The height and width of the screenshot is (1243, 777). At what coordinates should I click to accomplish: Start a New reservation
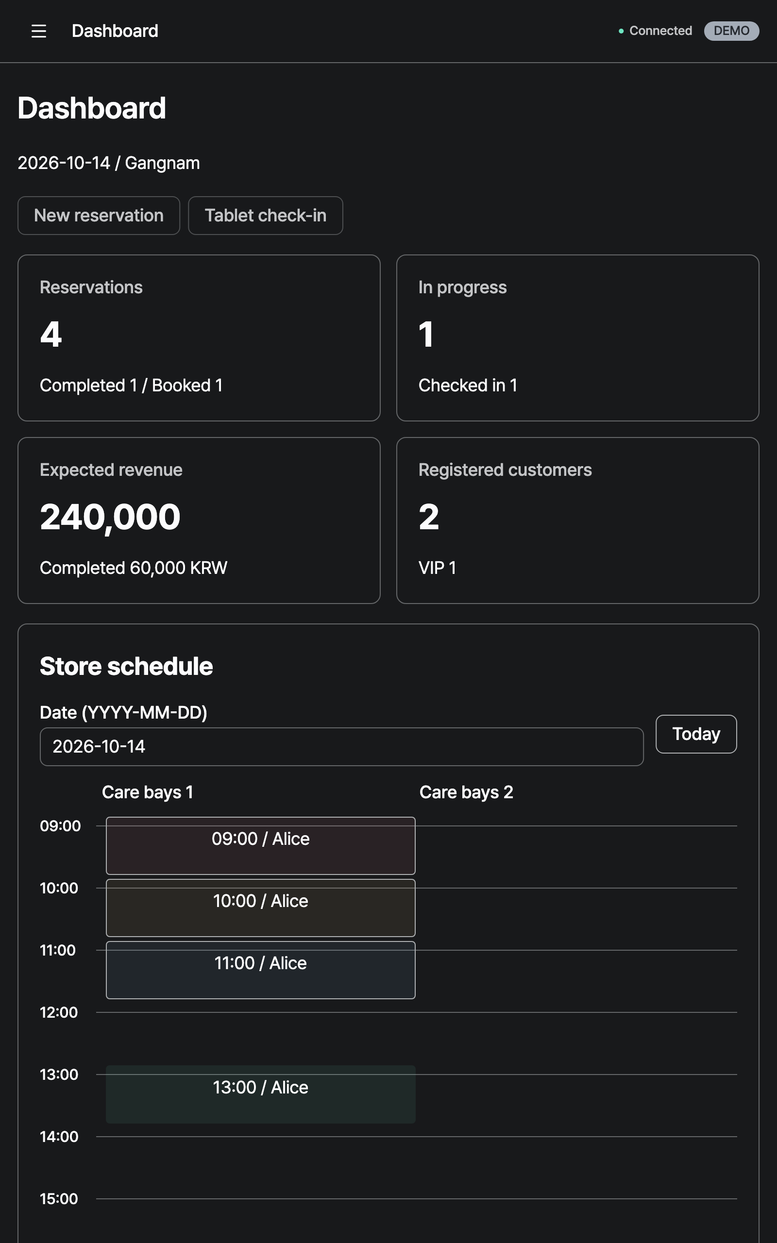[x=99, y=216]
